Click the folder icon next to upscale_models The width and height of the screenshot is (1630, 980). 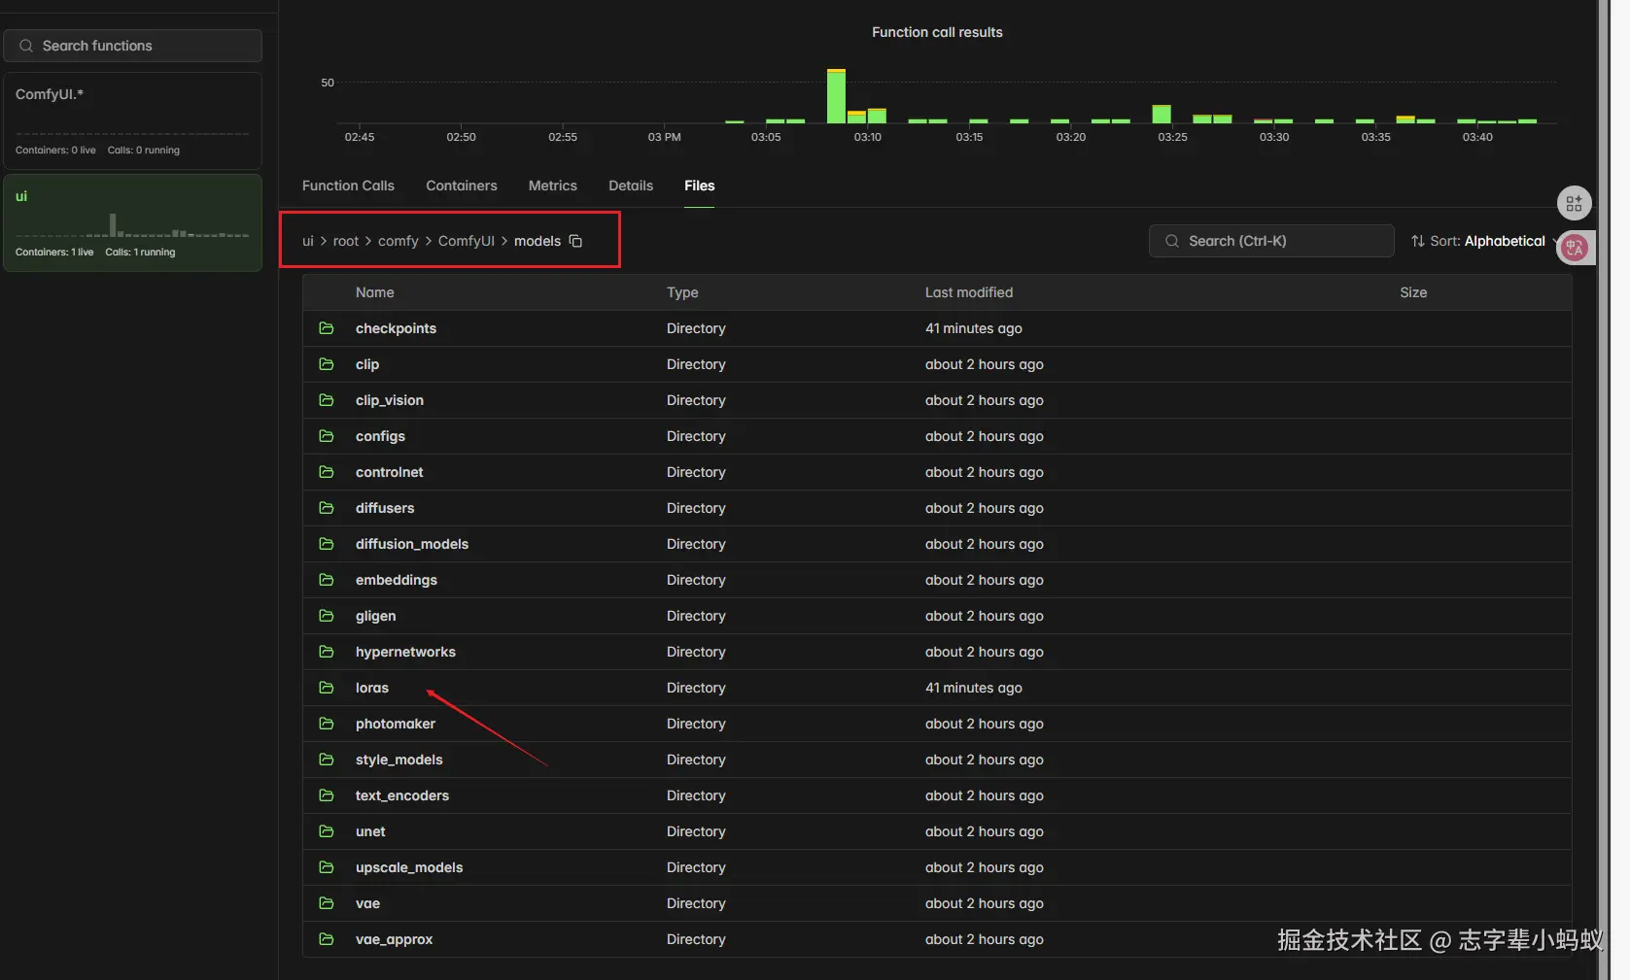(x=327, y=867)
